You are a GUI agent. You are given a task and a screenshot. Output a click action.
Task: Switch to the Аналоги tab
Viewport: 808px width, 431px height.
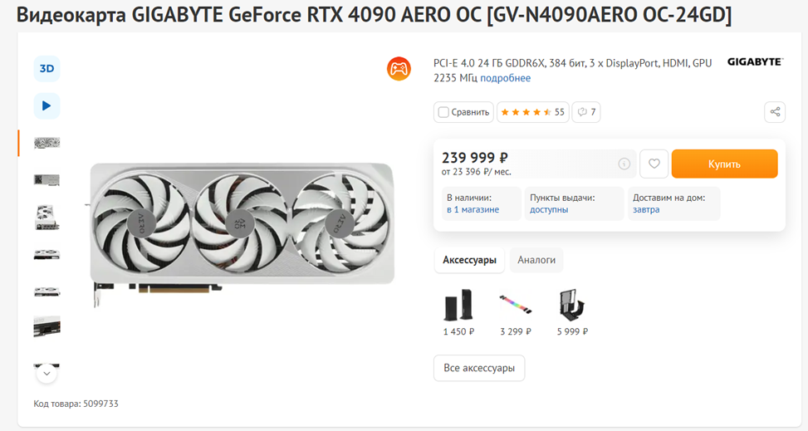(536, 260)
